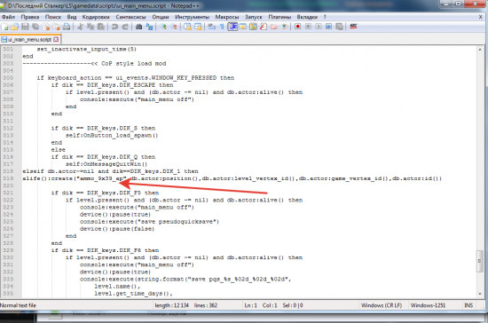
Task: Click line number 319 in the margin
Action: coord(8,178)
